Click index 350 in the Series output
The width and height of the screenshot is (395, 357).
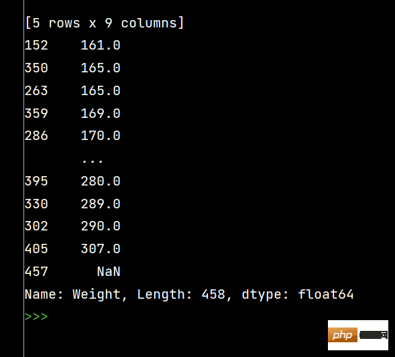pyautogui.click(x=36, y=68)
